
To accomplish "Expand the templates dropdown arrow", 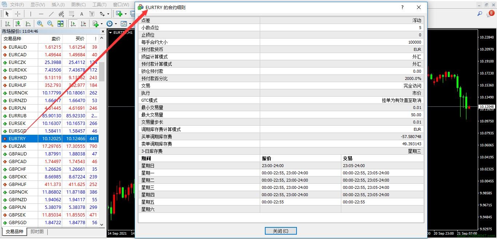I will click(x=130, y=24).
